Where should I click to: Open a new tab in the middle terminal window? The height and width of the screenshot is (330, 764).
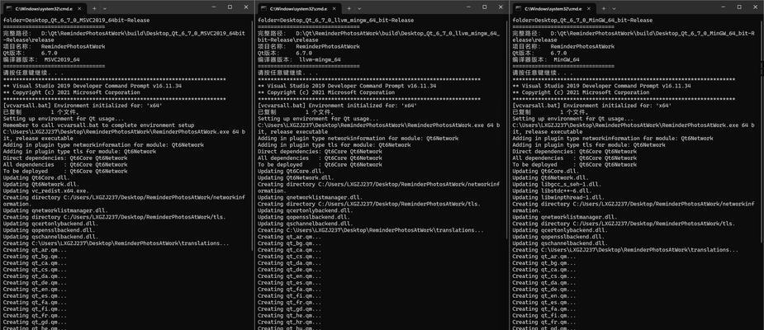pos(349,8)
